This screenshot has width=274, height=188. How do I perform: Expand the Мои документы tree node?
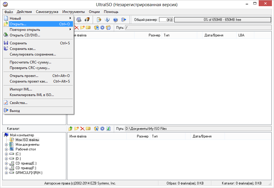coord(6,145)
